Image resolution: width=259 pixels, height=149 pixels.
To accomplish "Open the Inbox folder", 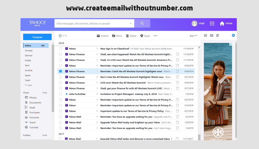I will 36,45.
